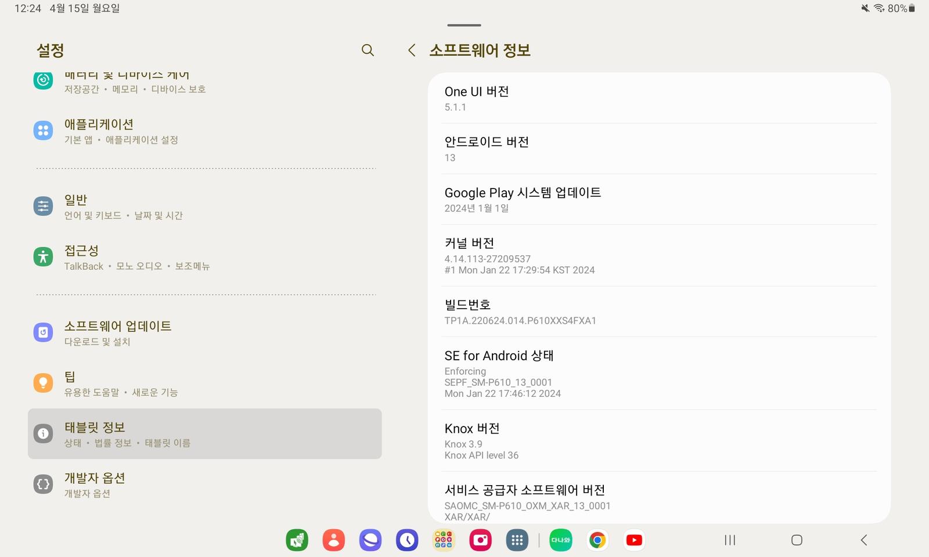This screenshot has width=929, height=557.
Task: Tap the Tips lightbulb icon
Action: 43,382
